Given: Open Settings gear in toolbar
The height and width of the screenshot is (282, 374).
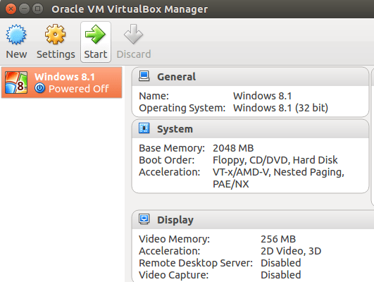Looking at the screenshot, I should click(x=55, y=34).
